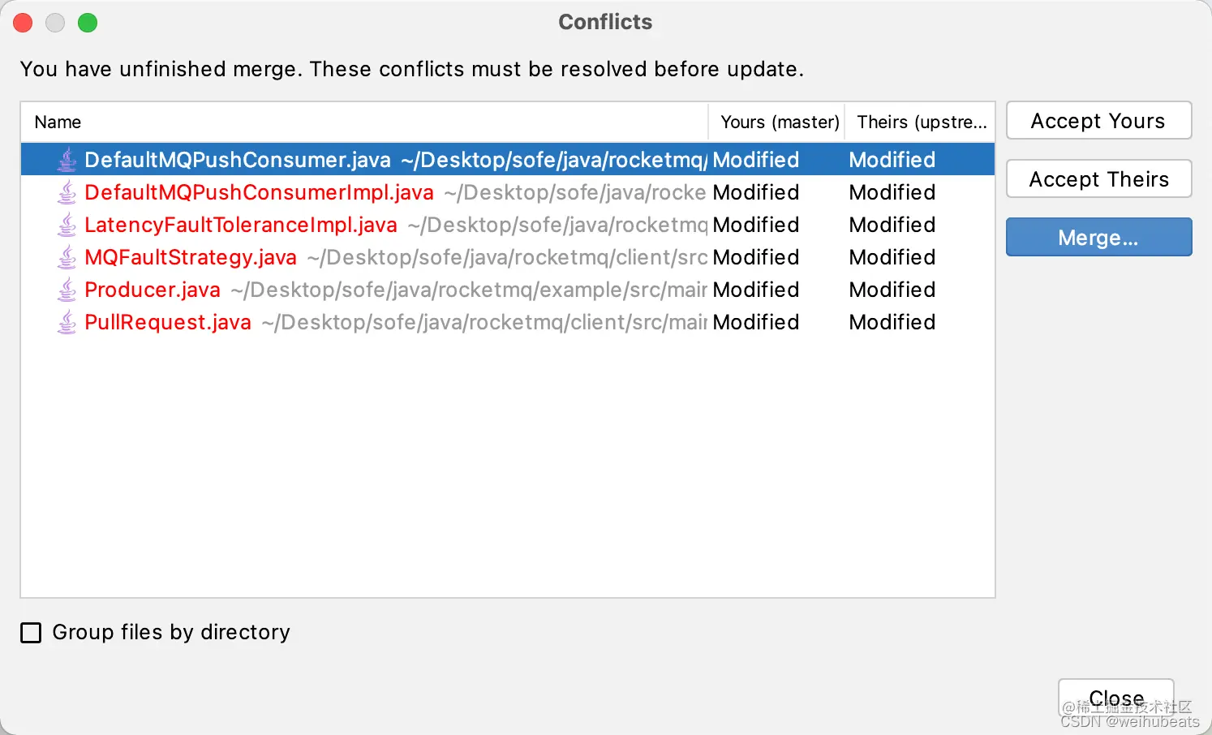Image resolution: width=1212 pixels, height=735 pixels.
Task: Sort by the Name column header
Action: coord(364,122)
